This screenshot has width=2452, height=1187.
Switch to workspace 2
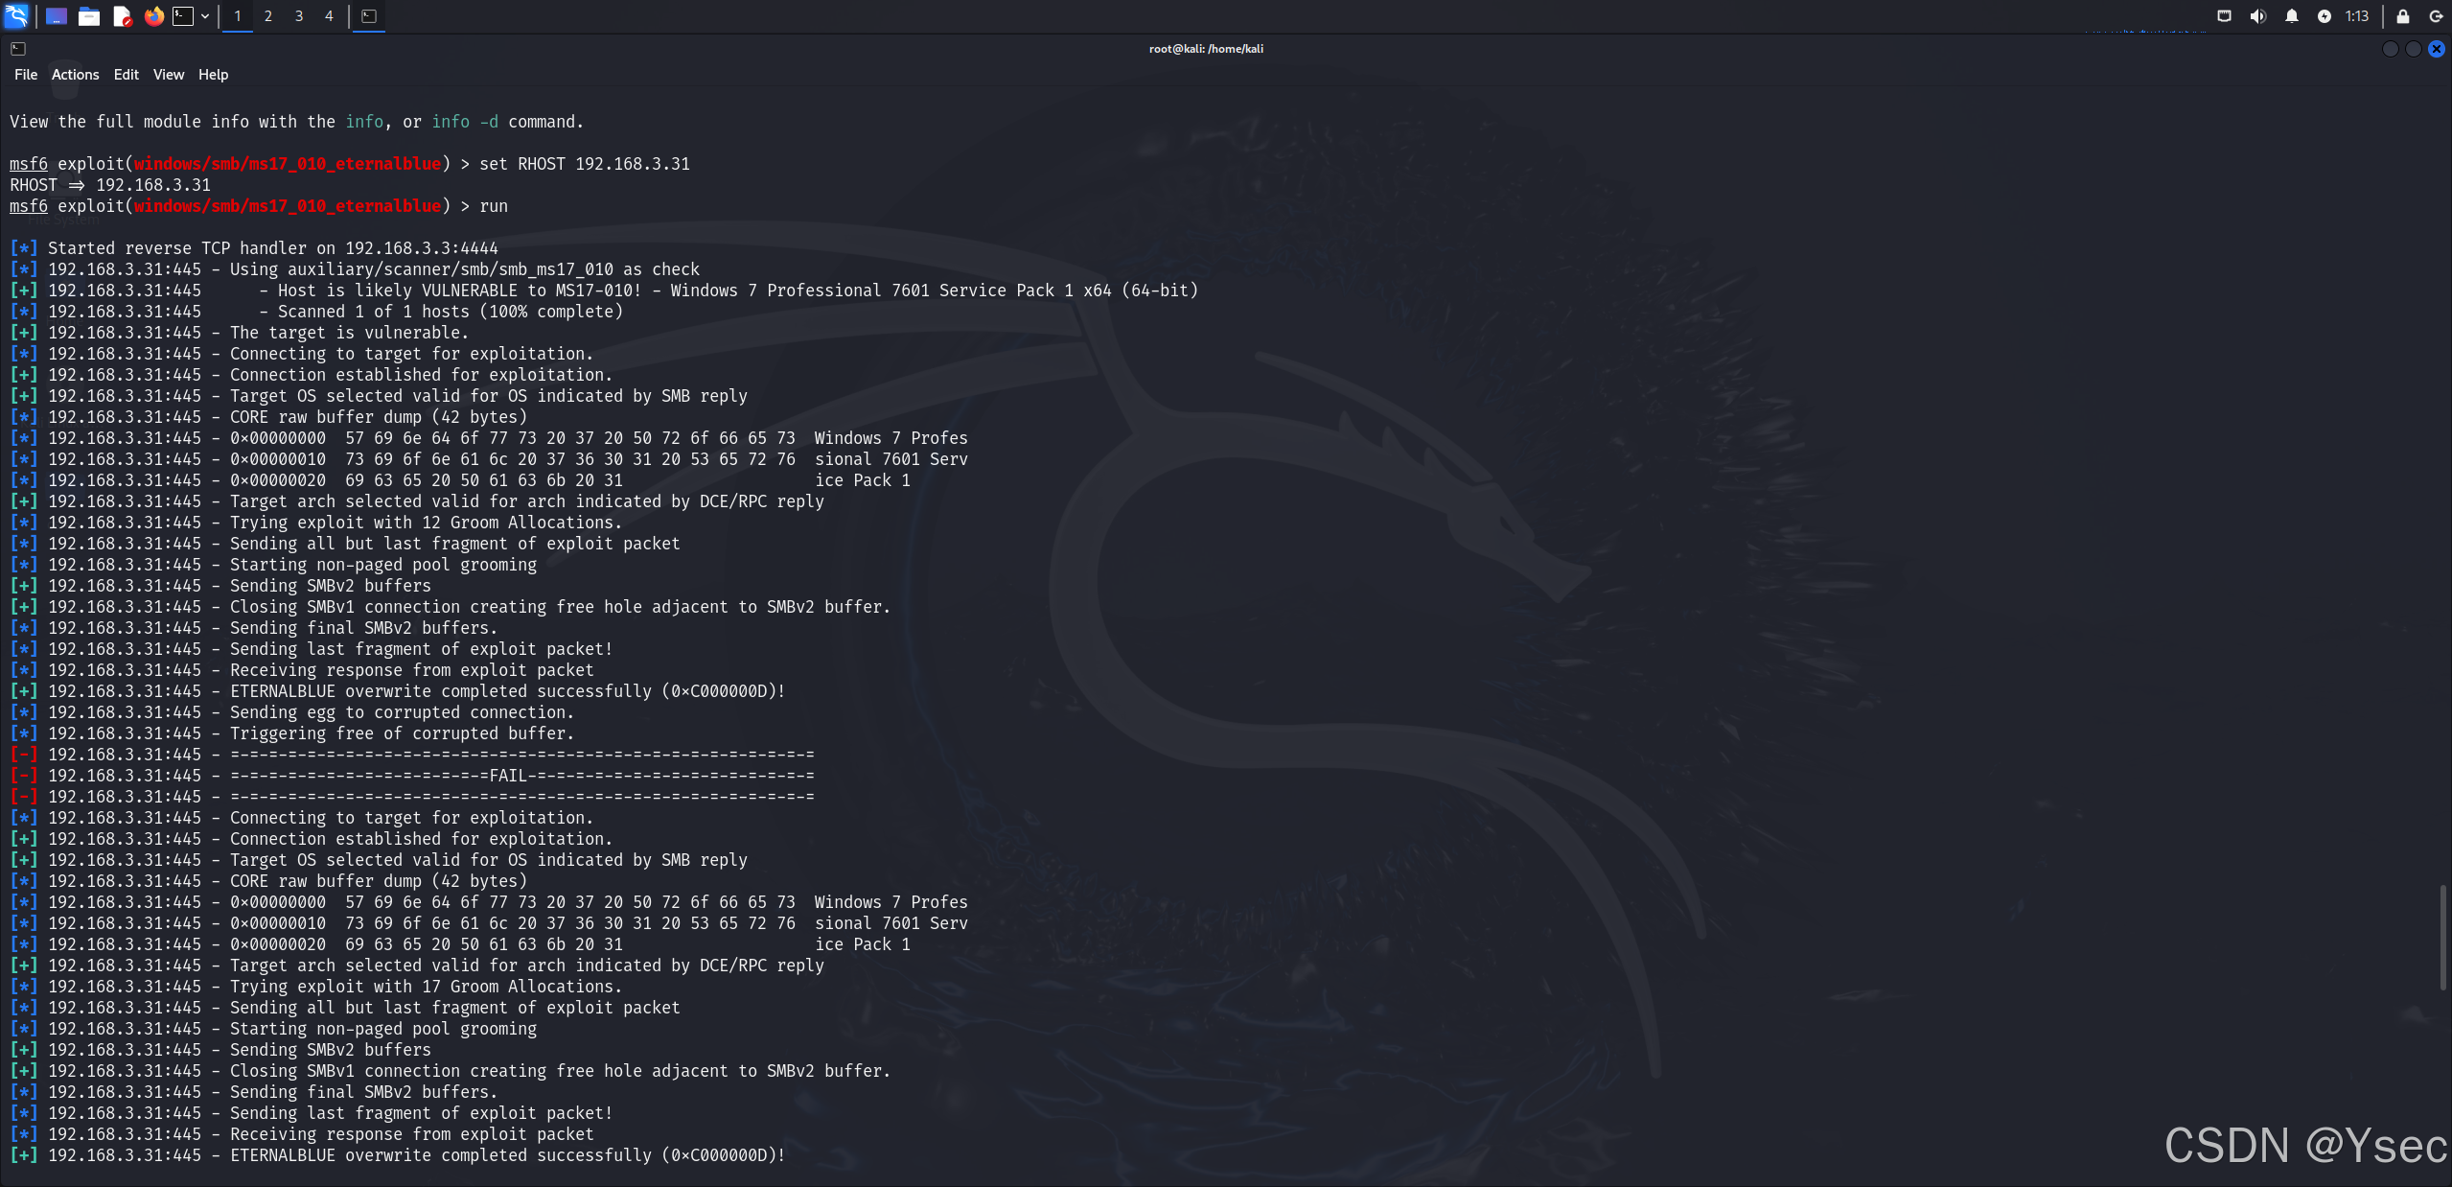(x=268, y=16)
